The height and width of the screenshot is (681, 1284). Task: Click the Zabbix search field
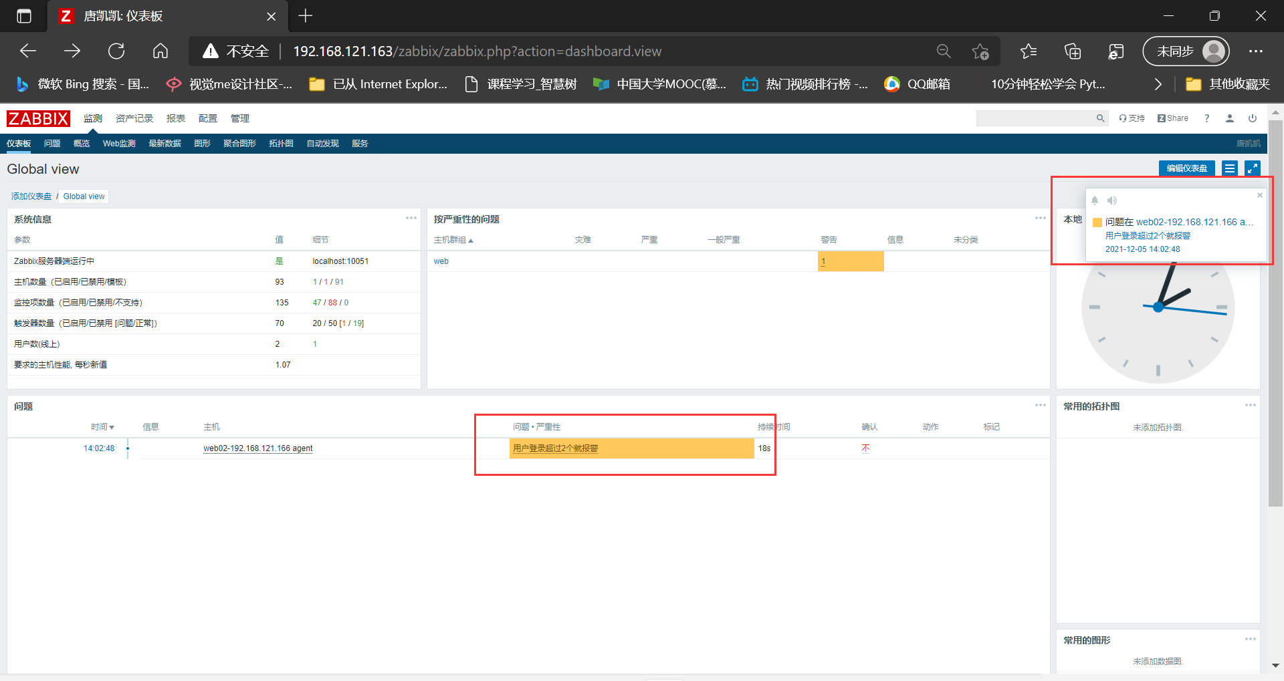[x=1036, y=118]
